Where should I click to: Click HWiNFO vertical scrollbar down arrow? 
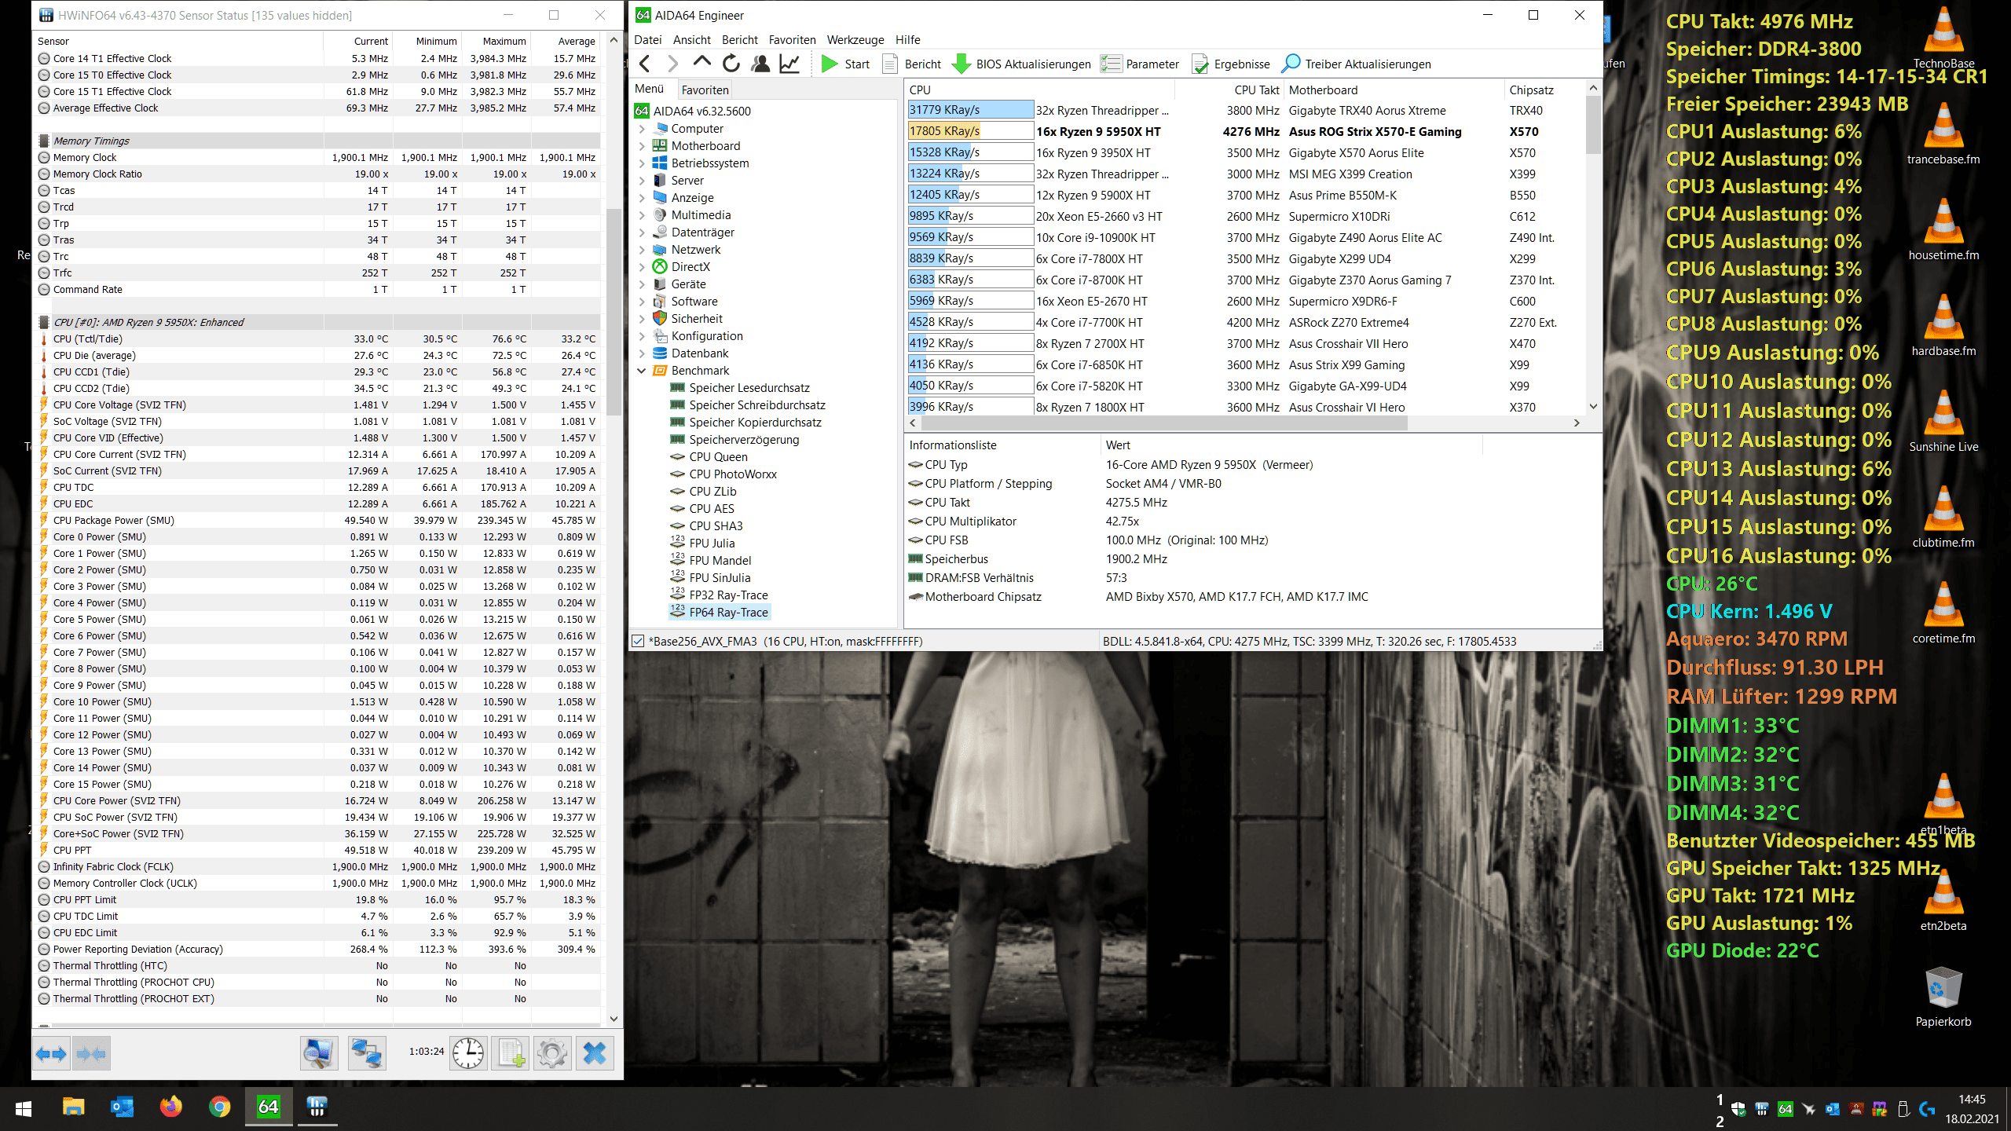[x=614, y=1019]
